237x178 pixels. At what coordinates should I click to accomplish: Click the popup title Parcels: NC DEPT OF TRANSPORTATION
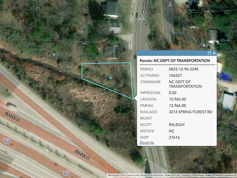pyautogui.click(x=174, y=61)
